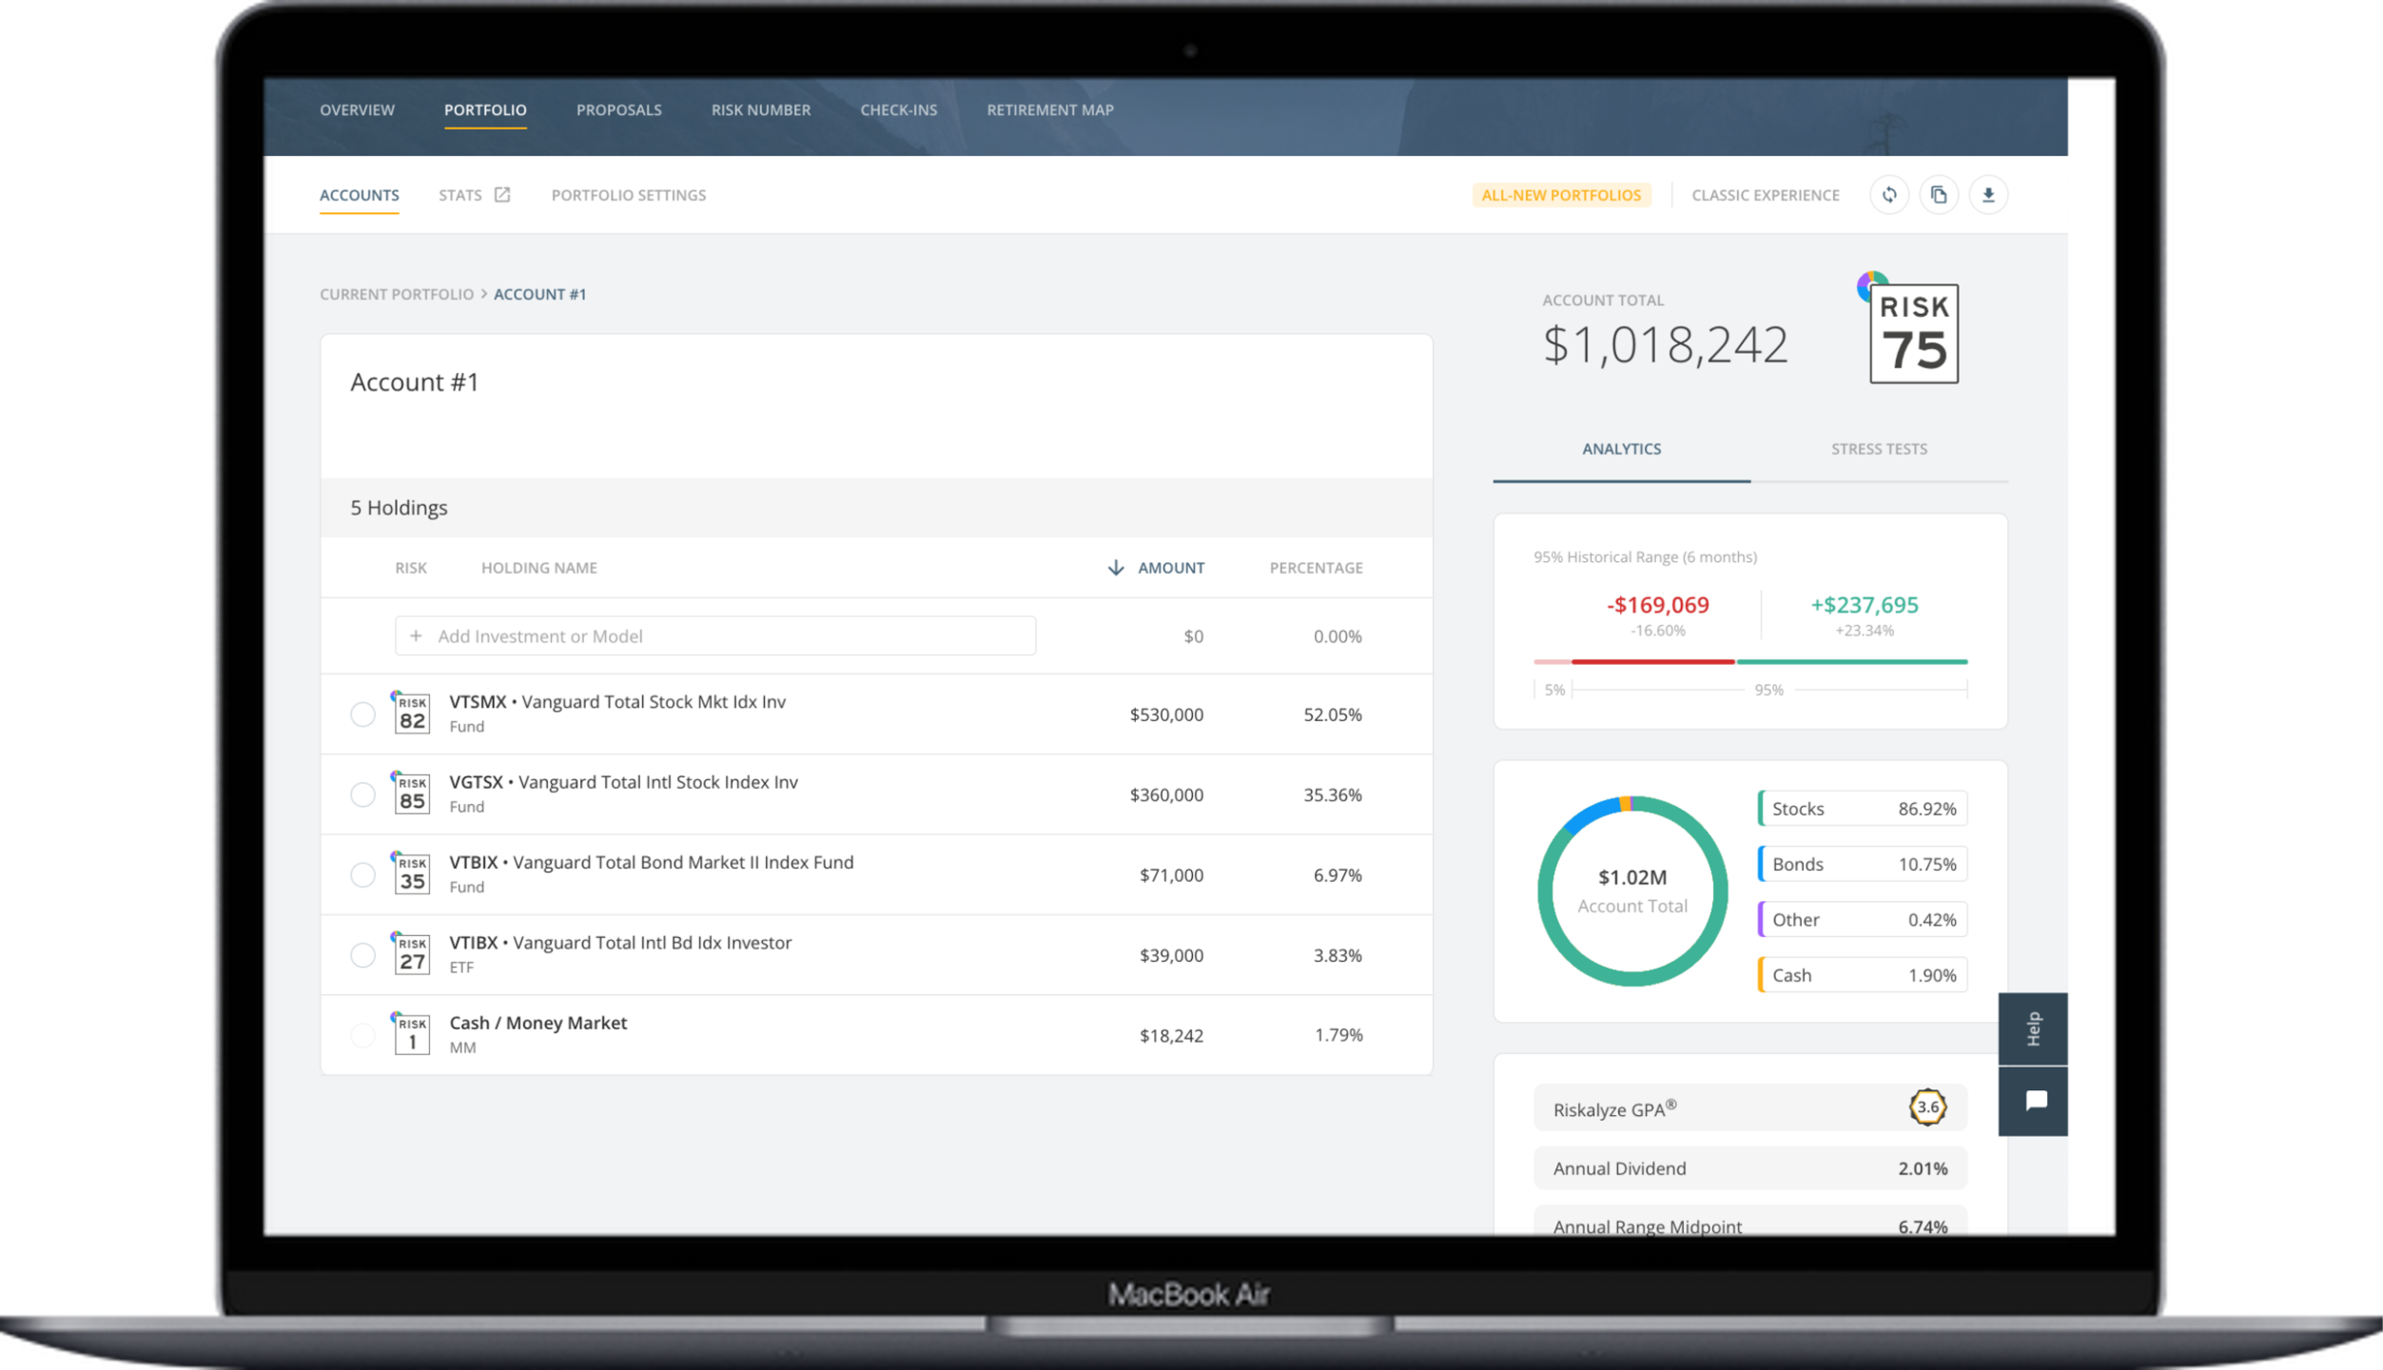Click the Stats external link icon
2383x1370 pixels.
pos(501,195)
